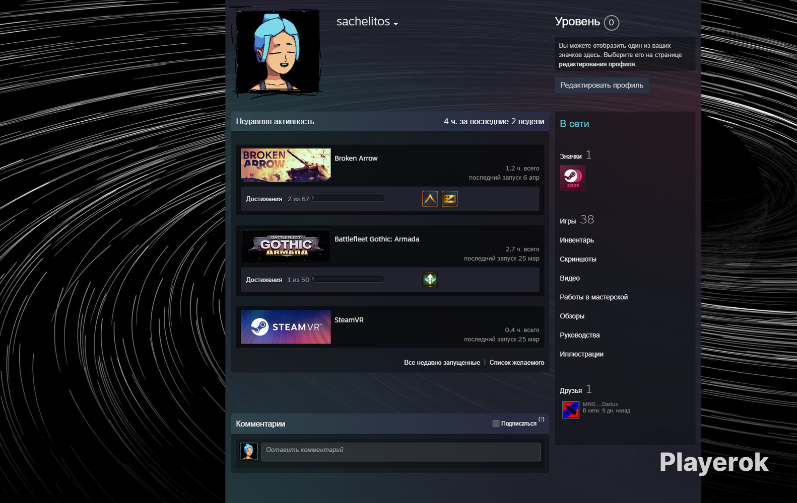
Task: Click Battlefleet Gothic's "последний запуск 25 мар" text
Action: tap(502, 259)
